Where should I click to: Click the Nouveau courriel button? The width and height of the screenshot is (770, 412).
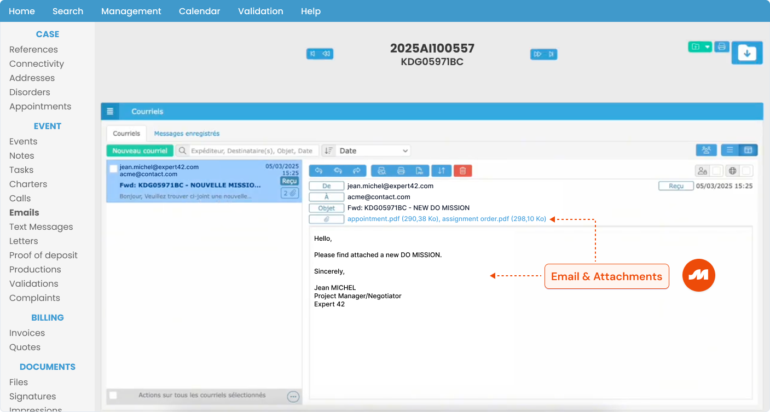pyautogui.click(x=140, y=150)
